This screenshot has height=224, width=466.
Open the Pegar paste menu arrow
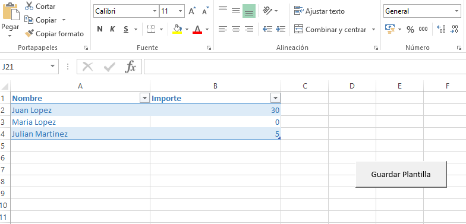click(x=10, y=36)
